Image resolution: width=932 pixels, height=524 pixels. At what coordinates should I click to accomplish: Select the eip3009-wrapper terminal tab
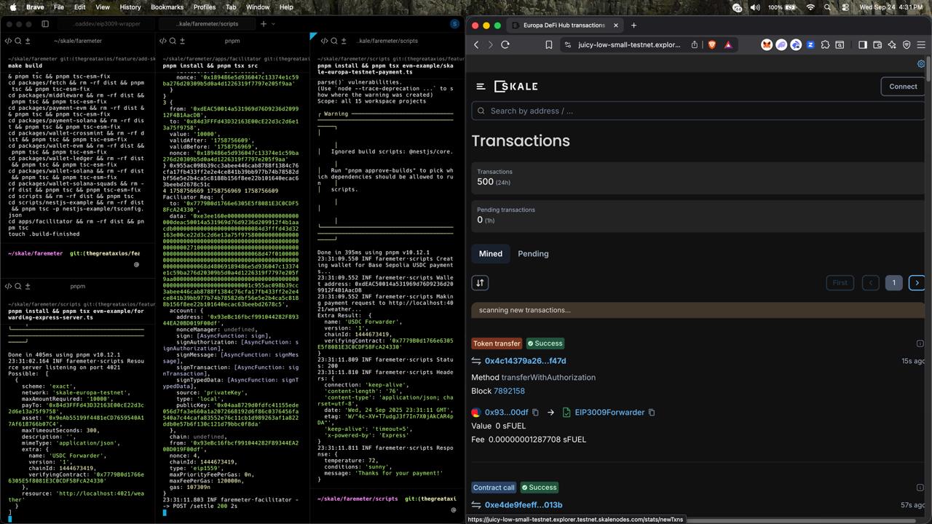click(107, 24)
